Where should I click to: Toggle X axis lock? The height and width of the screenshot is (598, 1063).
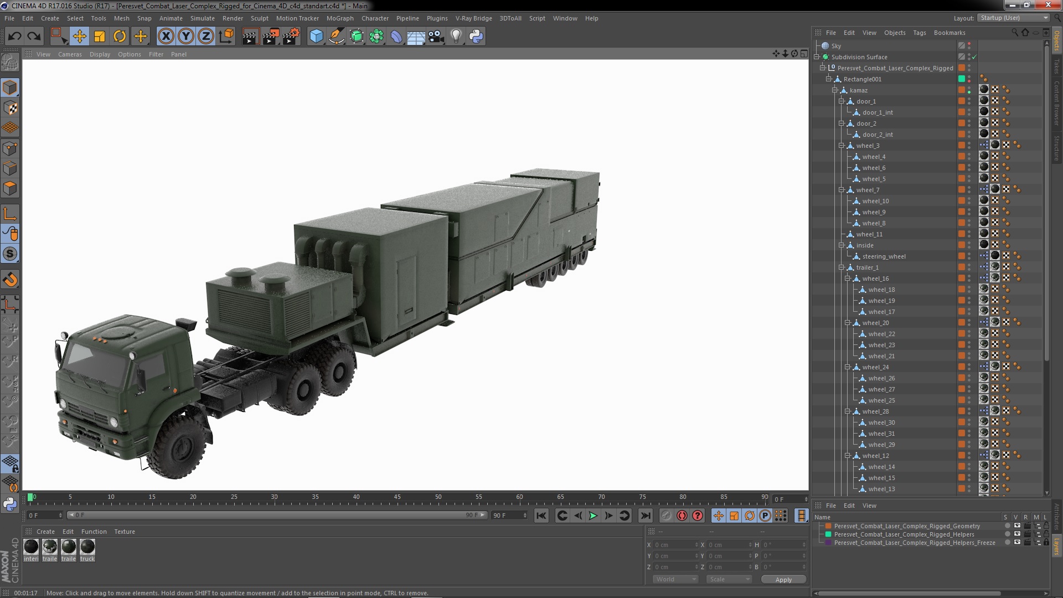[x=166, y=37]
